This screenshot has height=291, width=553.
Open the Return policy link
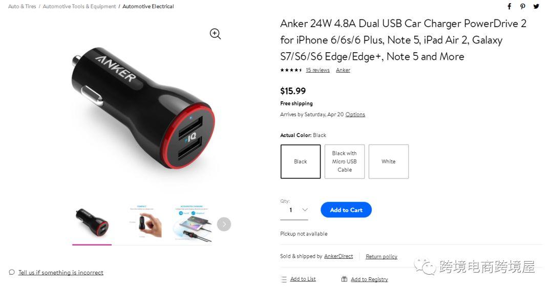click(381, 256)
